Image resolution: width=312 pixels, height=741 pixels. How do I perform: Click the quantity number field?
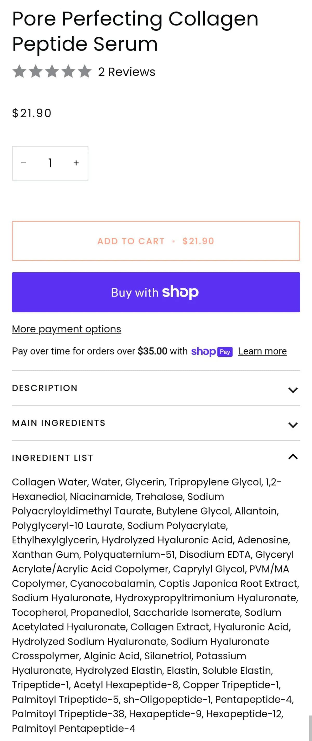tap(50, 163)
